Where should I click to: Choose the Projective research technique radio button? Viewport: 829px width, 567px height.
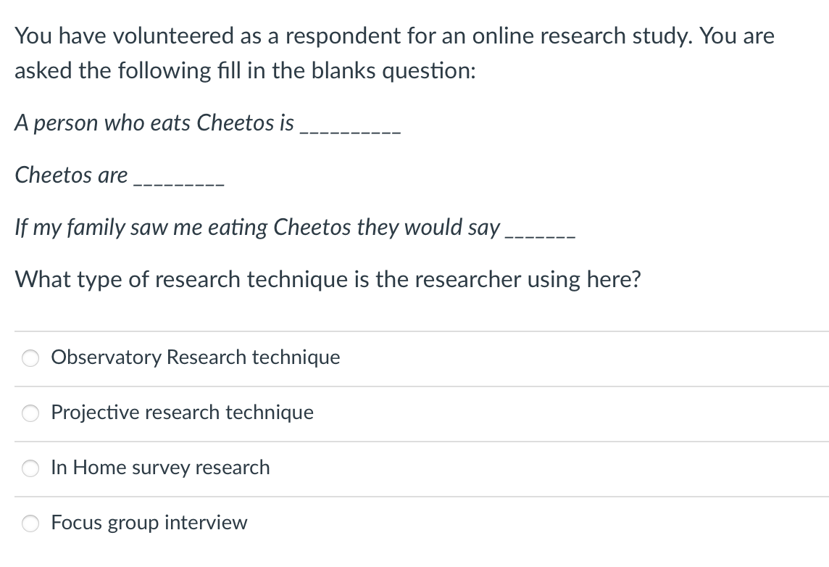30,413
